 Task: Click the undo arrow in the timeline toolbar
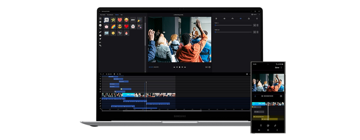100,74
